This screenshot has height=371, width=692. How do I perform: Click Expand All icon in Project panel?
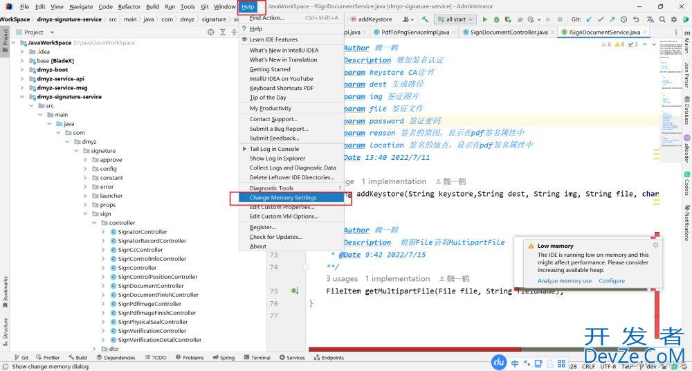click(222, 33)
